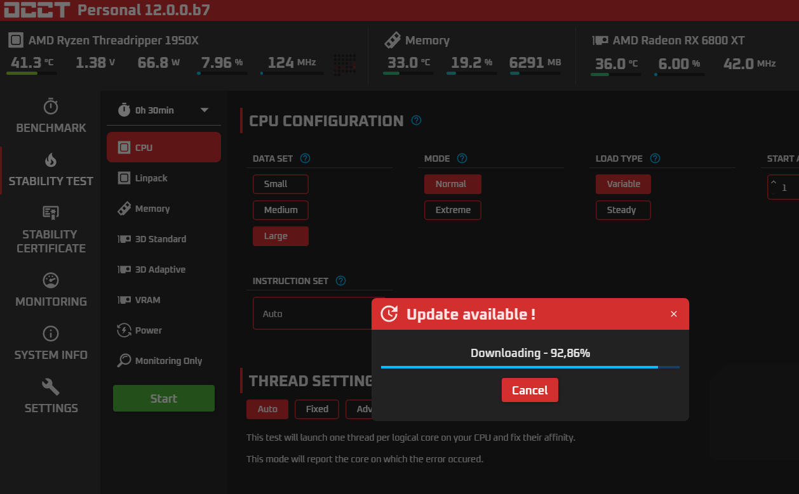The image size is (799, 494).
Task: Click the Memory stick icon in test list
Action: (x=124, y=209)
